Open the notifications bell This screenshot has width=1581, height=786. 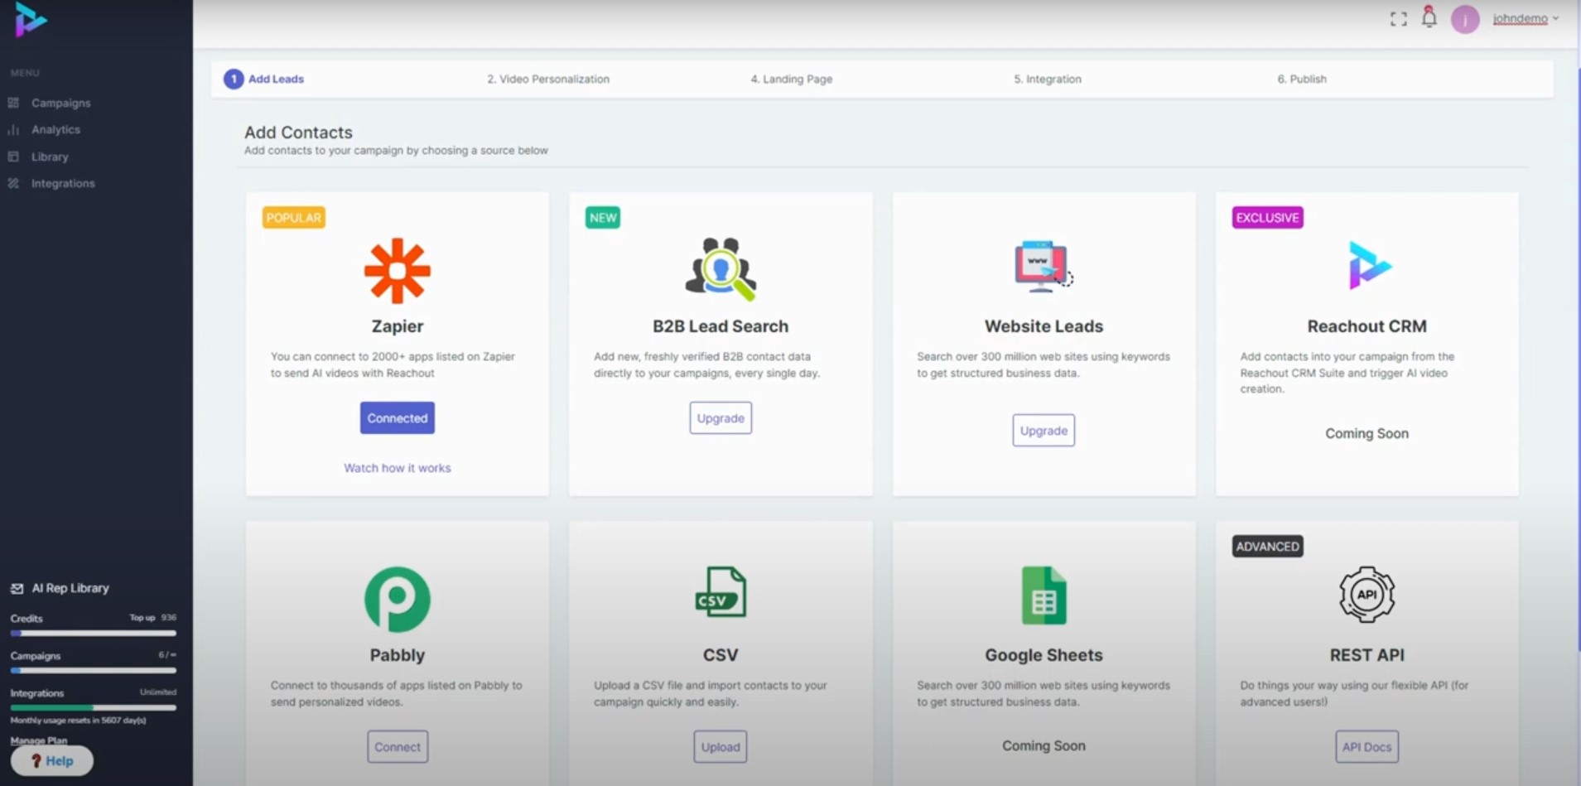pyautogui.click(x=1429, y=17)
